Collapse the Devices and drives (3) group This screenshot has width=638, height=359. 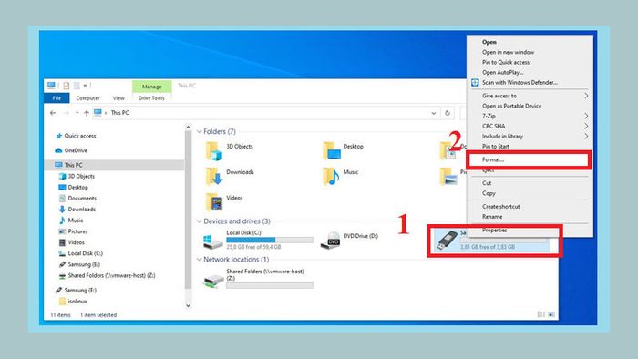[x=199, y=221]
